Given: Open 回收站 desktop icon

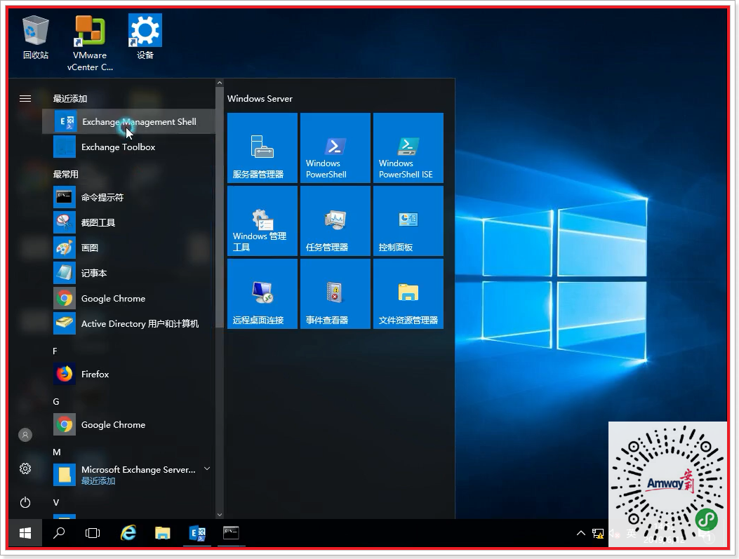Looking at the screenshot, I should [36, 39].
